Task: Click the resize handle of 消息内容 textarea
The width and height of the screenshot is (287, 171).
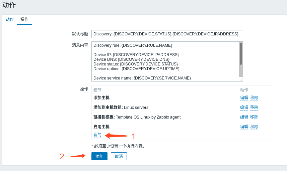Action: (241, 79)
